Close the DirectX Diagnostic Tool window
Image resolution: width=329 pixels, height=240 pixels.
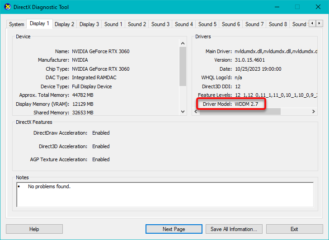[318, 7]
